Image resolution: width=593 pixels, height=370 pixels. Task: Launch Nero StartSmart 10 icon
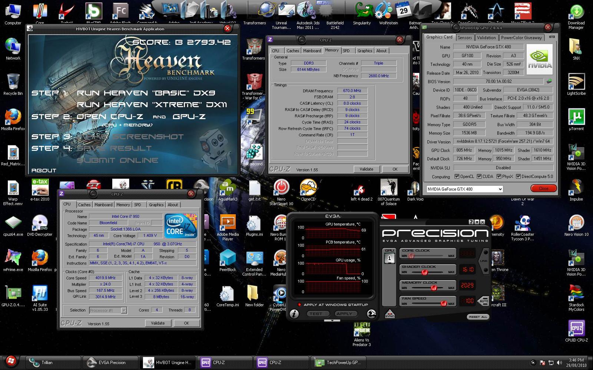(x=281, y=192)
